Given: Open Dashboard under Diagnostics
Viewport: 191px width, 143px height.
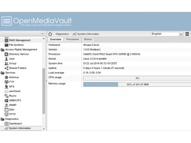Looking at the screenshot, I should coord(15,124).
